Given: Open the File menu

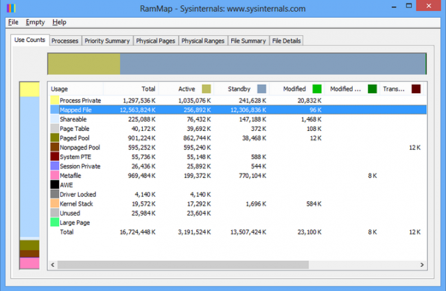Looking at the screenshot, I should (x=13, y=22).
